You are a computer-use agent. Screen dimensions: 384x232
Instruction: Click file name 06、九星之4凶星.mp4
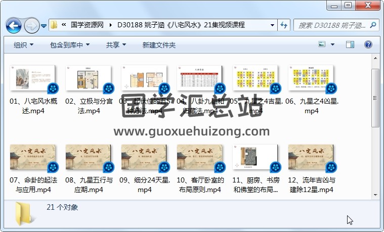pyautogui.click(x=312, y=106)
